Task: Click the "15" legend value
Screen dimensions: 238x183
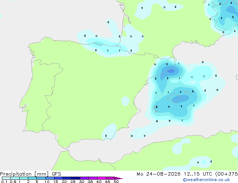Action: (x=56, y=182)
